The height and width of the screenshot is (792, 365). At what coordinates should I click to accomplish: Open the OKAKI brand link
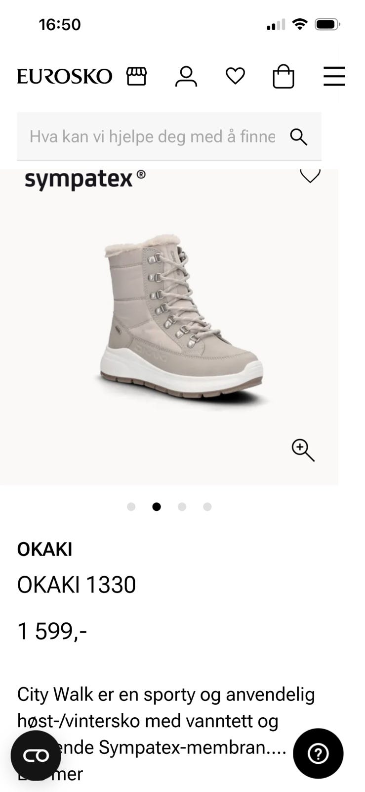(44, 549)
